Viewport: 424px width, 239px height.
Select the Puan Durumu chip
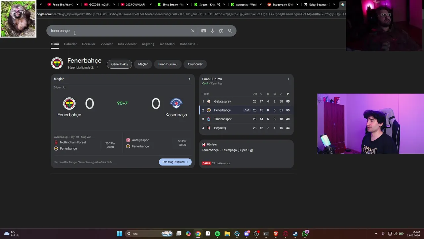[x=168, y=64]
